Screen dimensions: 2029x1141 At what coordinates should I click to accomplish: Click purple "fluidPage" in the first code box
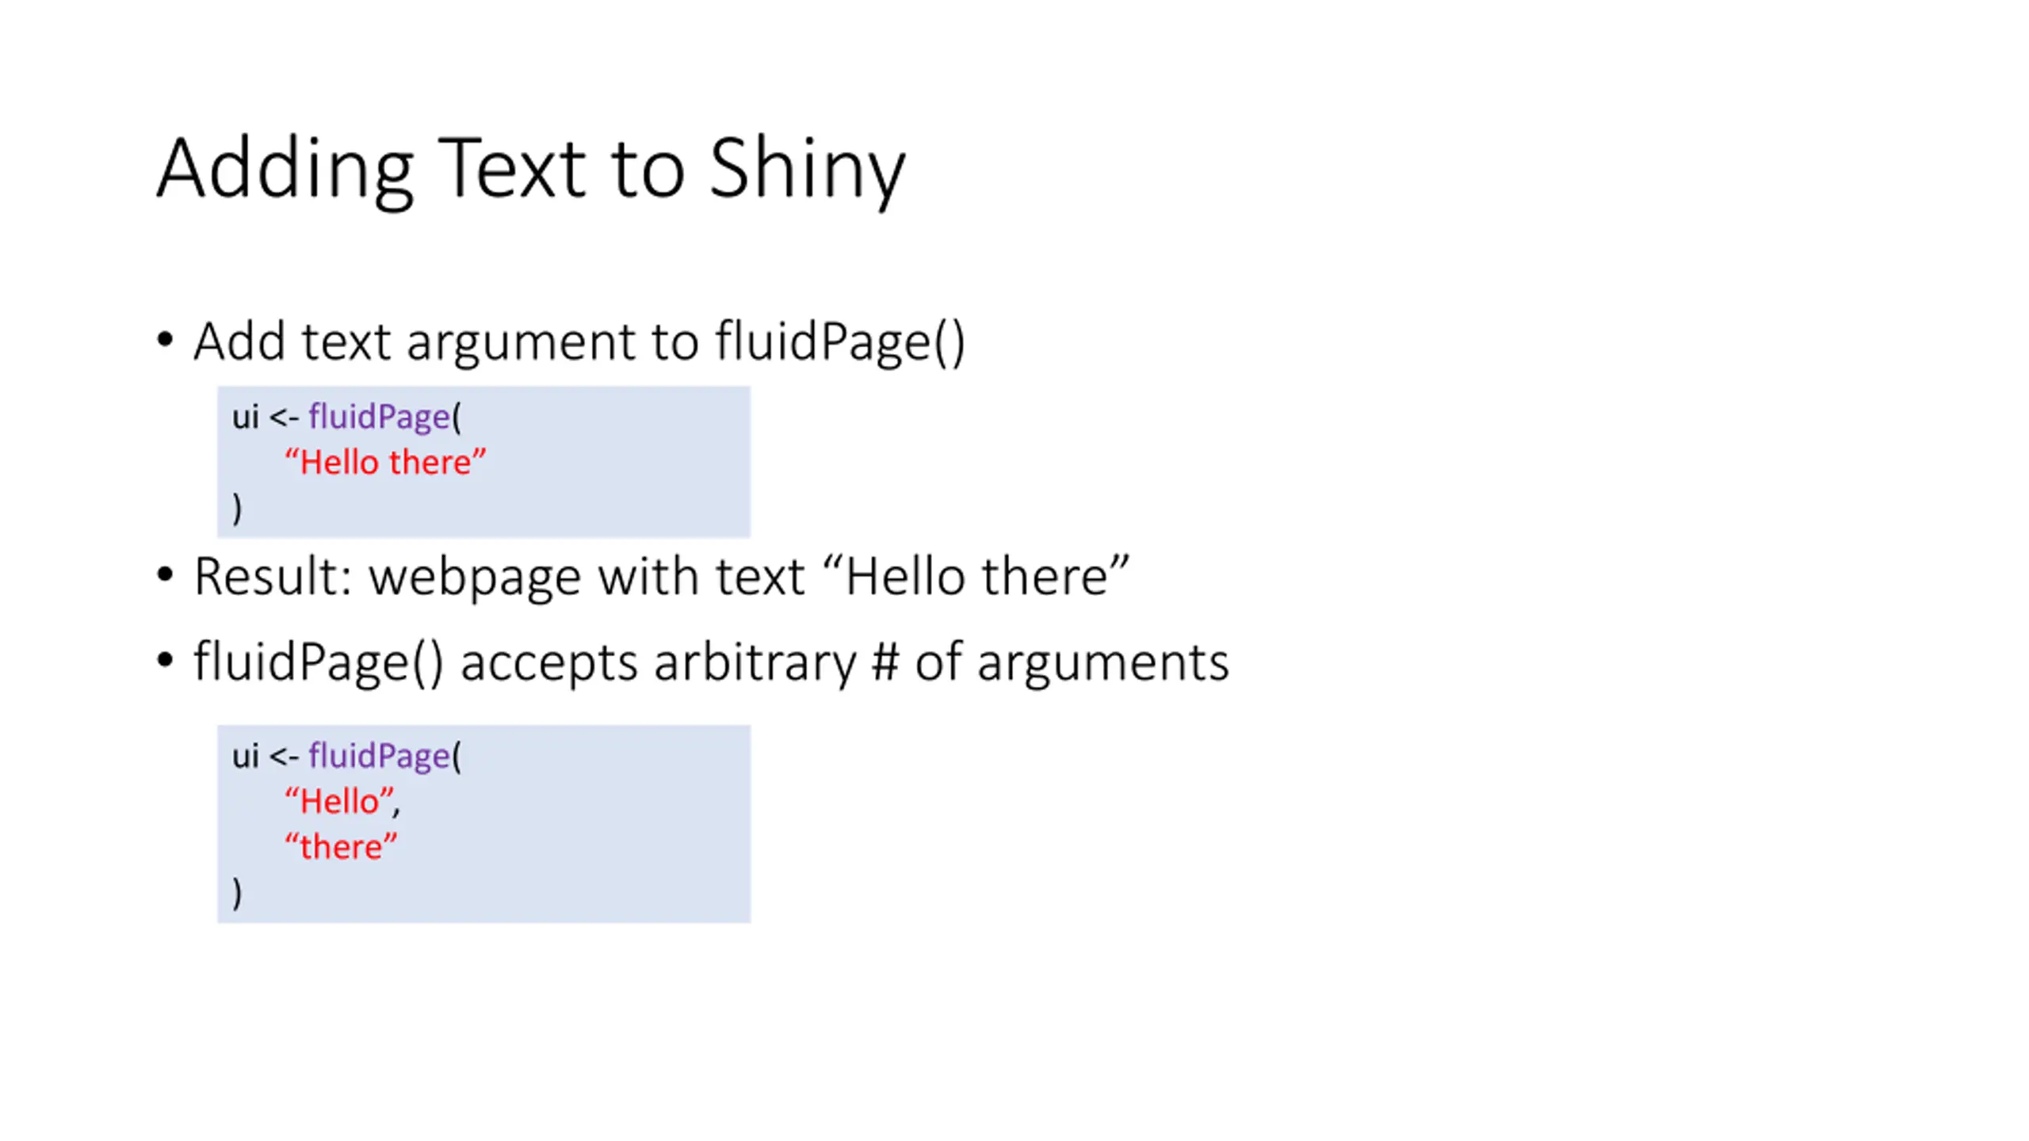click(x=379, y=416)
